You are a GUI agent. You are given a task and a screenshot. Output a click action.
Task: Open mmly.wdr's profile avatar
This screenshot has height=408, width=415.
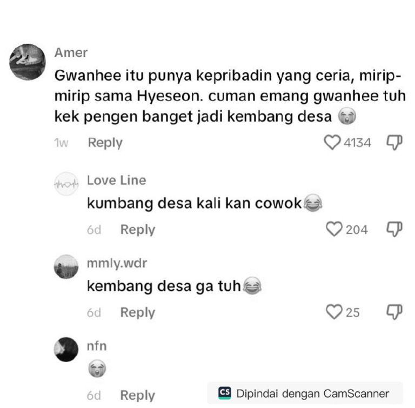[66, 266]
